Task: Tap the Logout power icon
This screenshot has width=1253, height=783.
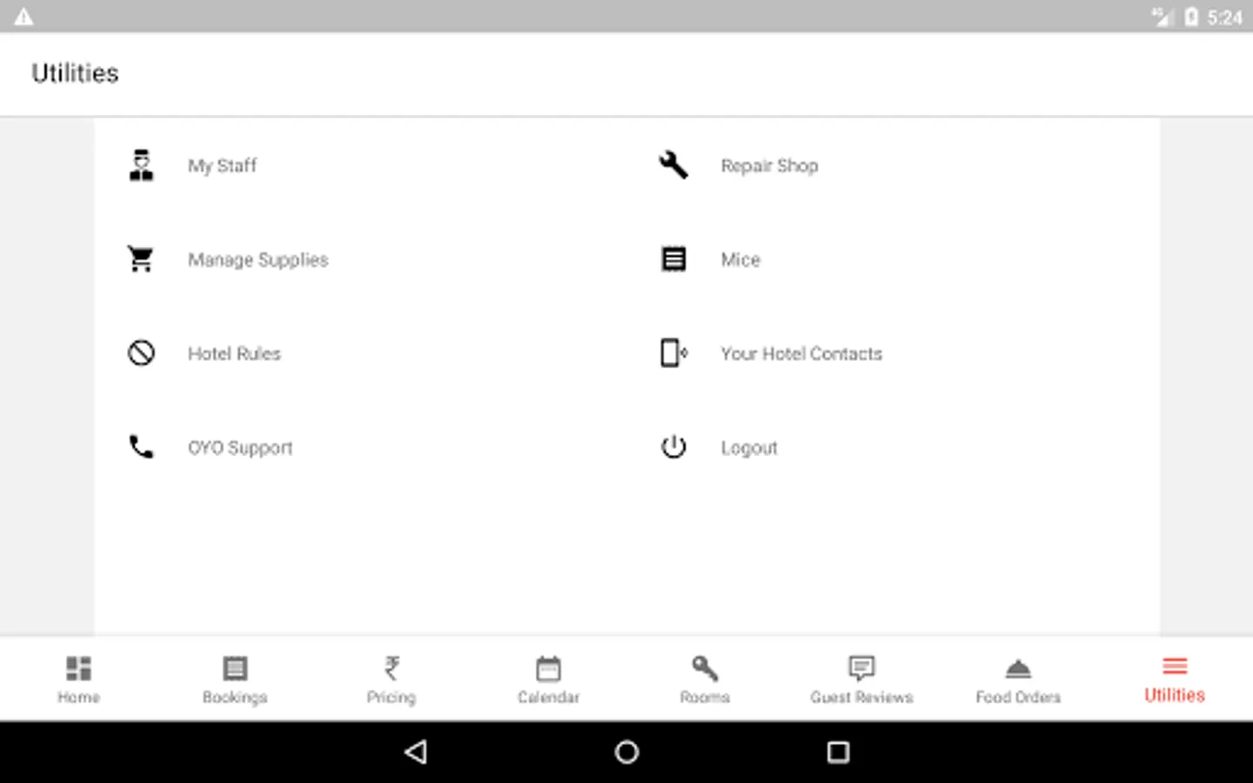Action: click(673, 447)
